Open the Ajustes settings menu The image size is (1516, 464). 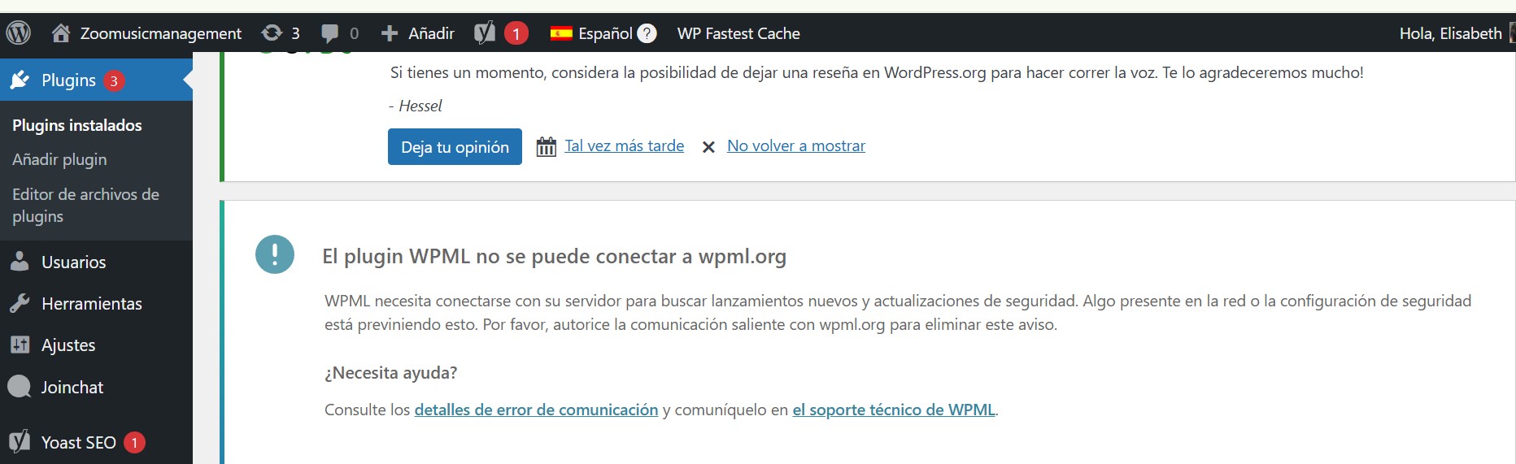click(68, 345)
